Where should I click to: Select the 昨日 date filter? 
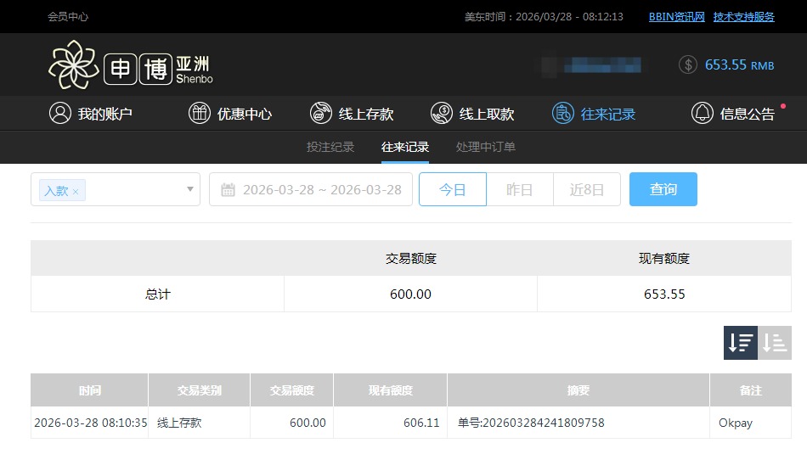[519, 189]
